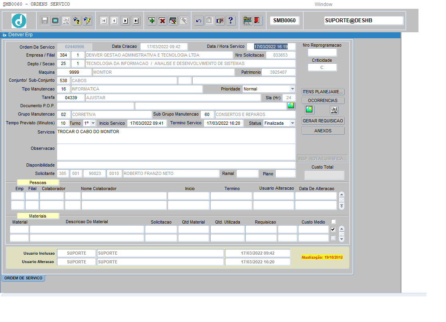This screenshot has height=322, width=446.
Task: Click the SUPORTE@DESHB user field
Action: point(363,20)
